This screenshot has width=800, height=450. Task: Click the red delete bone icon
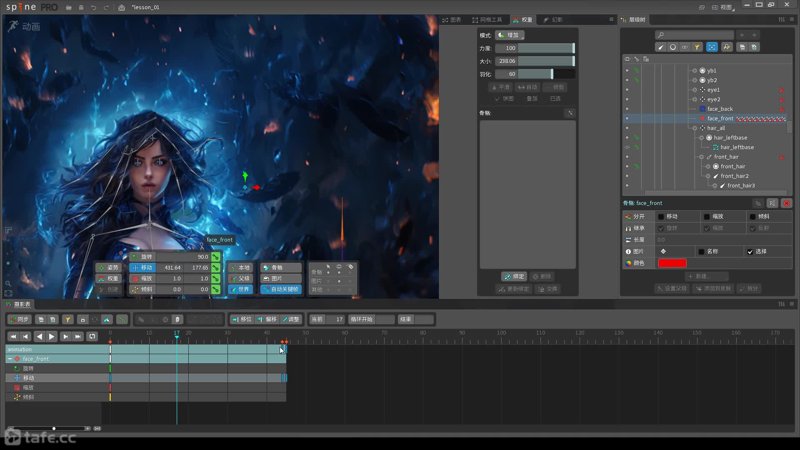[x=787, y=203]
